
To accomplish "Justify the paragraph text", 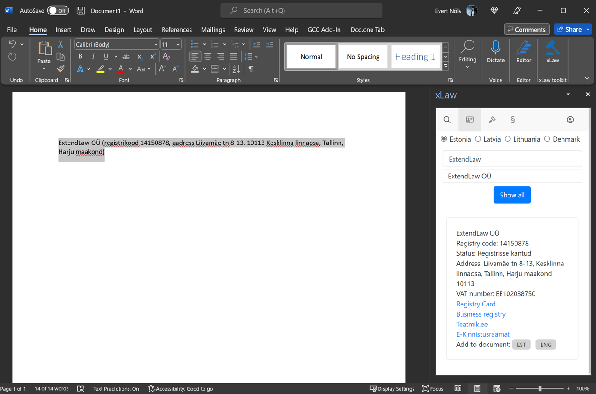I will coord(234,56).
